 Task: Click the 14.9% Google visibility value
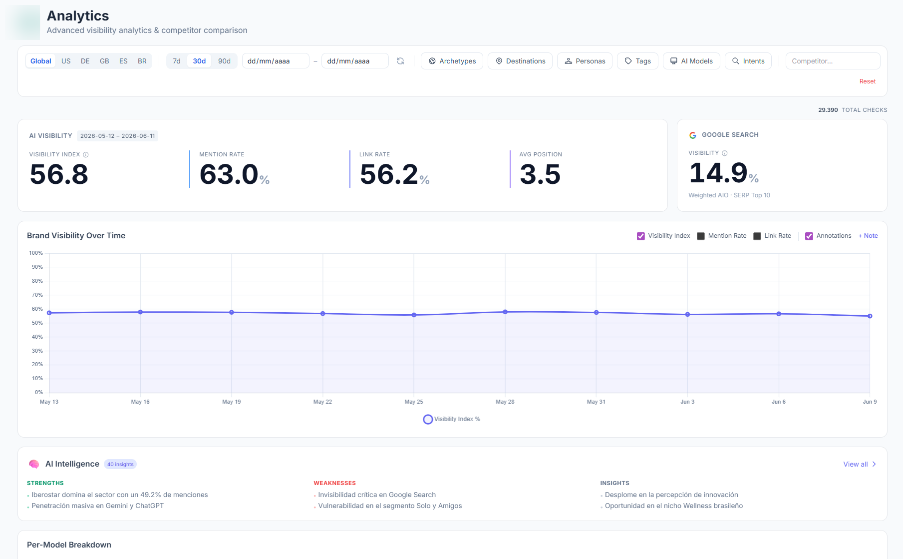(x=724, y=173)
